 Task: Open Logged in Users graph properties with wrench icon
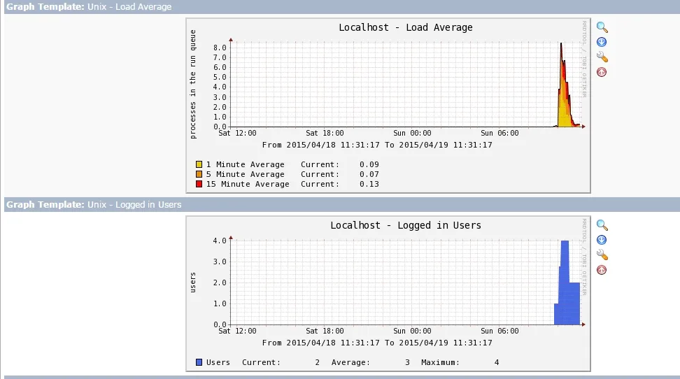[x=602, y=255]
